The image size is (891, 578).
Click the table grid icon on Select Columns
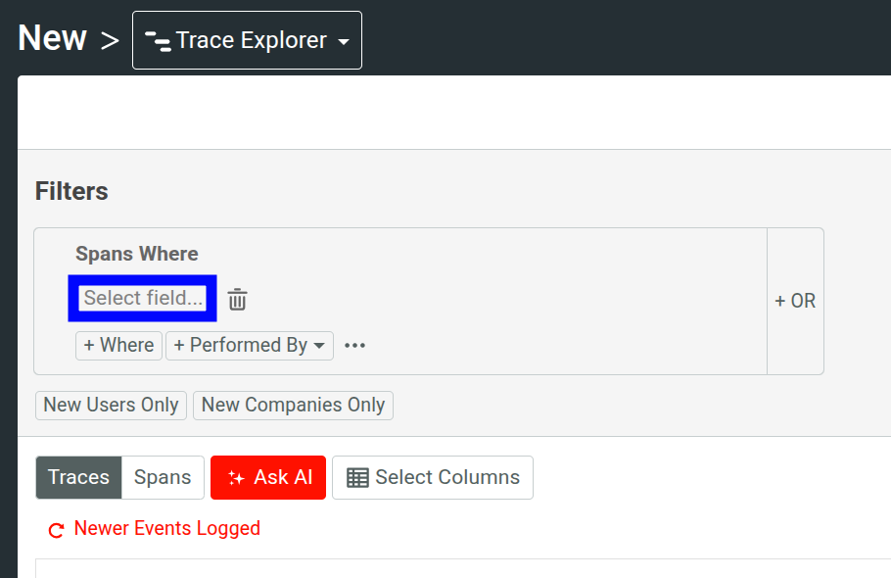pos(357,477)
